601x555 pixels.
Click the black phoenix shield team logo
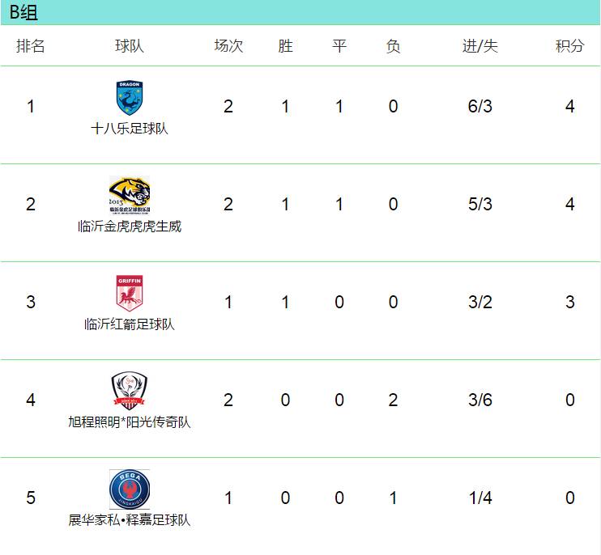[x=130, y=391]
